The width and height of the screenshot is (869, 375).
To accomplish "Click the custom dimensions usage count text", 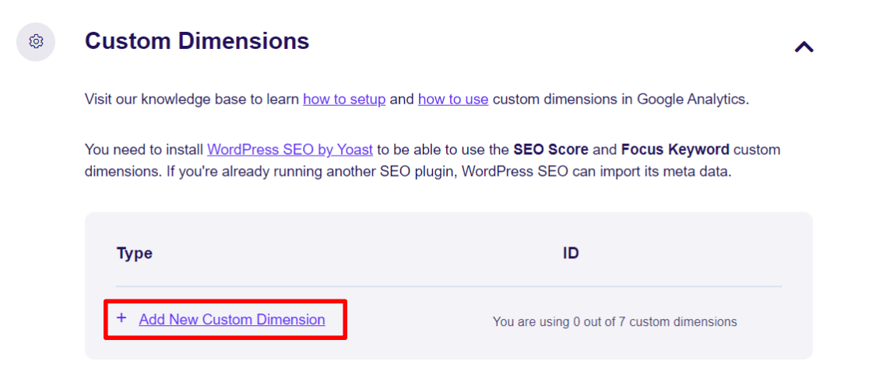I will 614,321.
